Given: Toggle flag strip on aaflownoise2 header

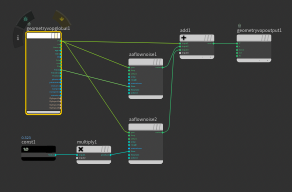Looking at the screenshot, I should [x=157, y=127].
